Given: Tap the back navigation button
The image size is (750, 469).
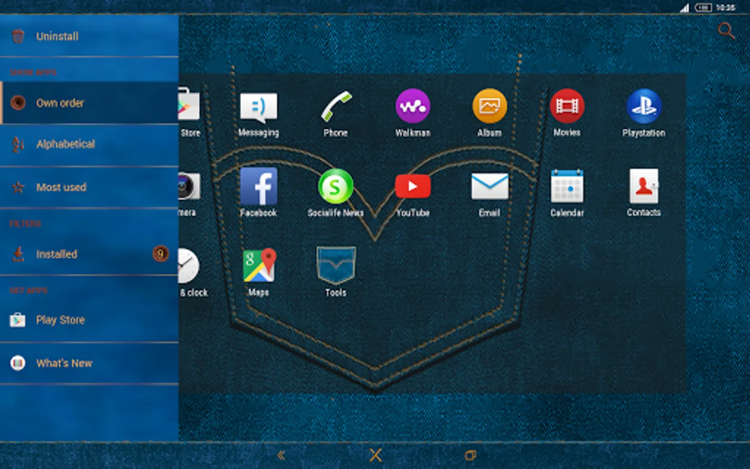Looking at the screenshot, I should 281,455.
